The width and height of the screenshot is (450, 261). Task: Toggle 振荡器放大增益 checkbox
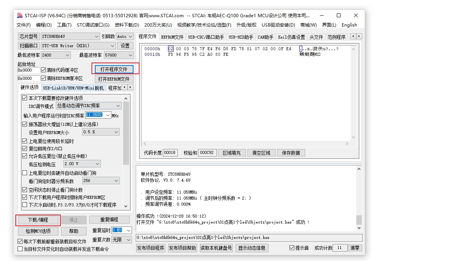pos(25,124)
